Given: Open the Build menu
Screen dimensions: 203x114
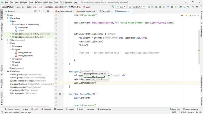Looking at the screenshot, I should [x=45, y=2].
